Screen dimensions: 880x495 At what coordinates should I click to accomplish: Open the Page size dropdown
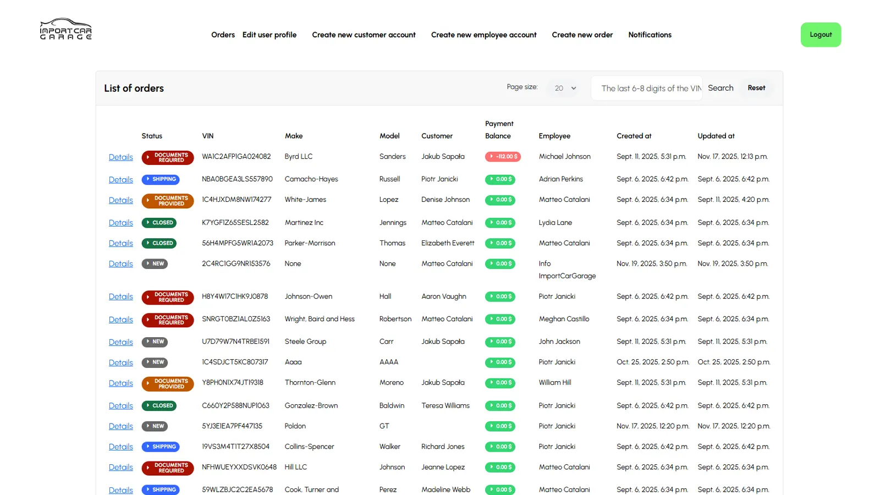click(565, 88)
